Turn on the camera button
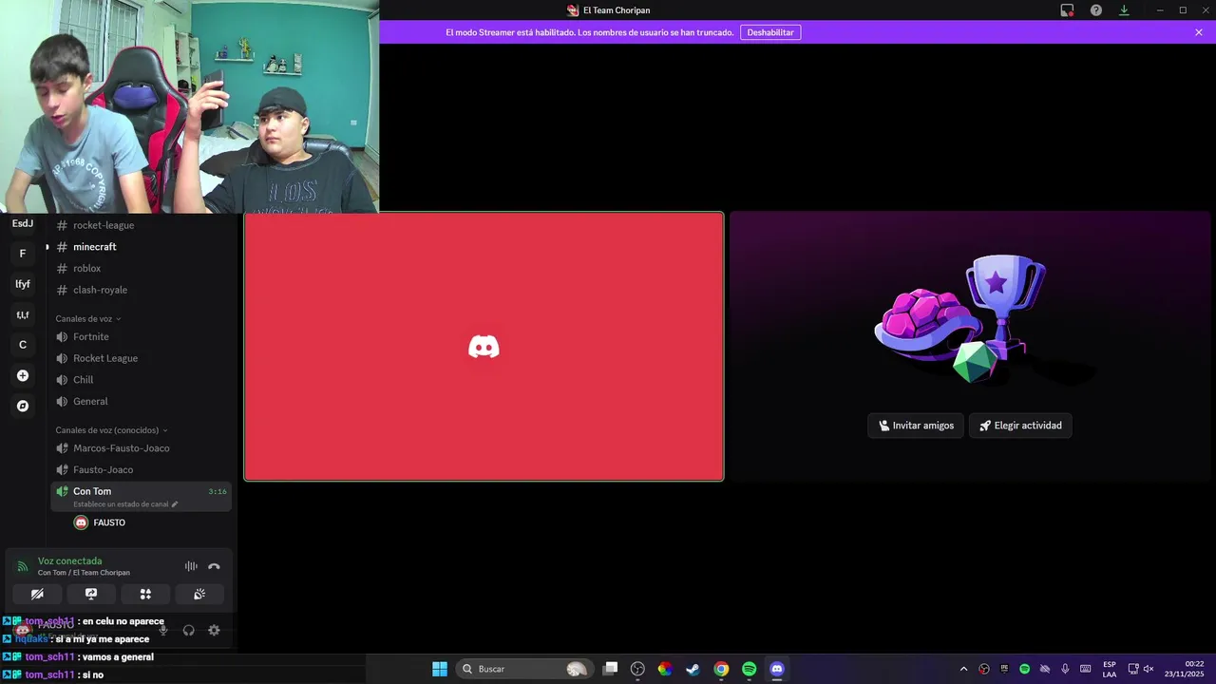Image resolution: width=1216 pixels, height=684 pixels. coord(37,594)
